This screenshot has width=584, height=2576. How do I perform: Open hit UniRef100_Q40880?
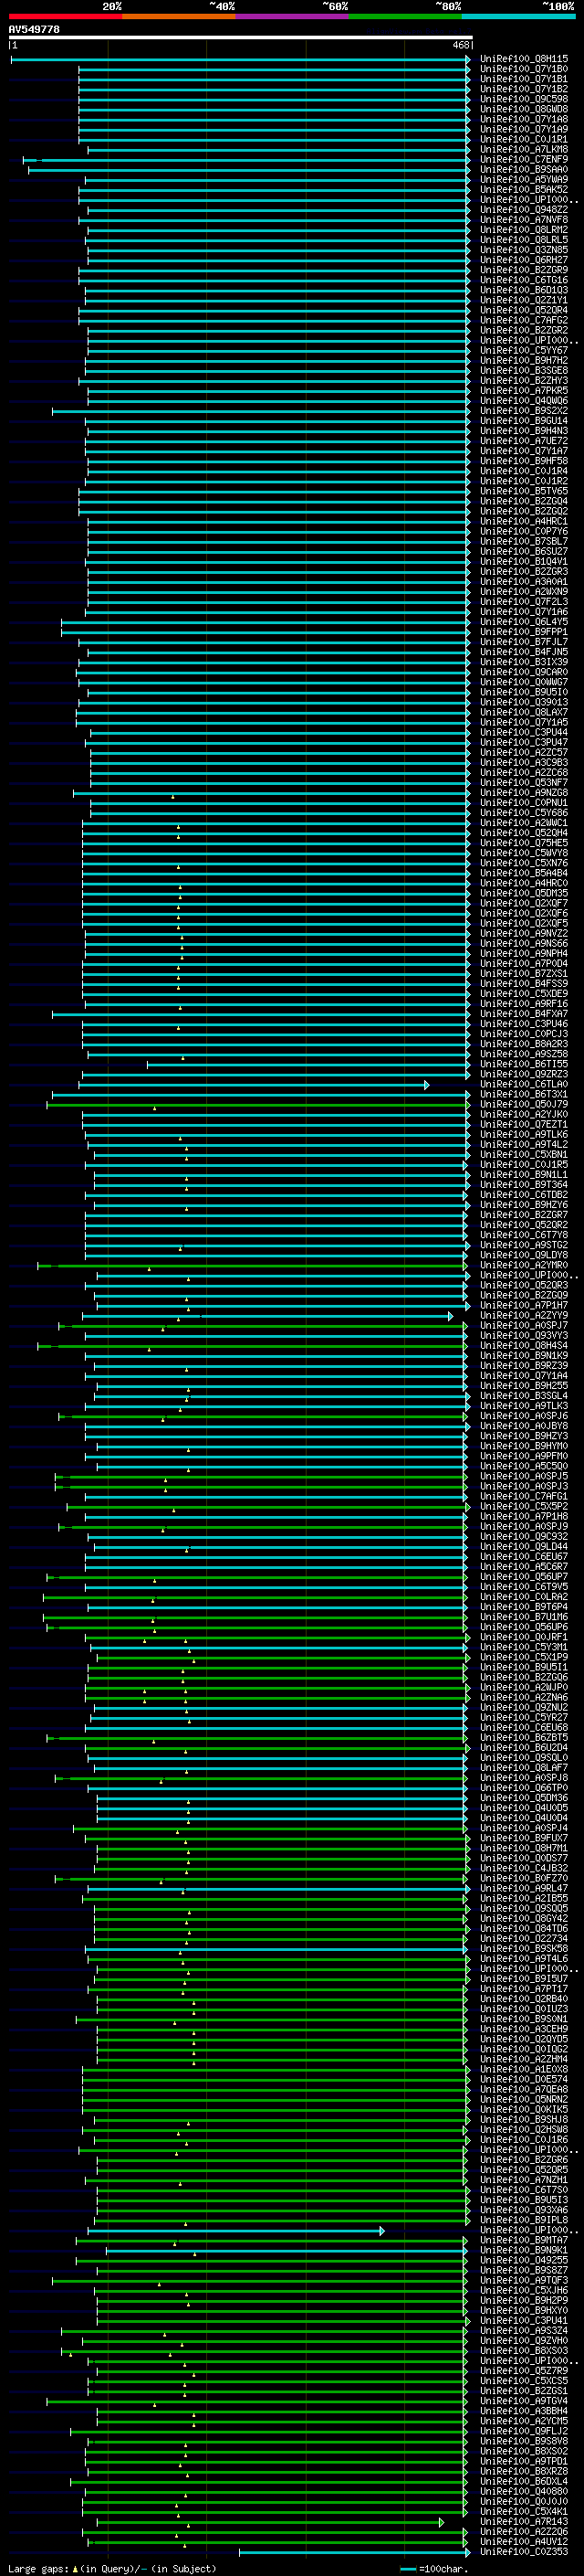(524, 2491)
